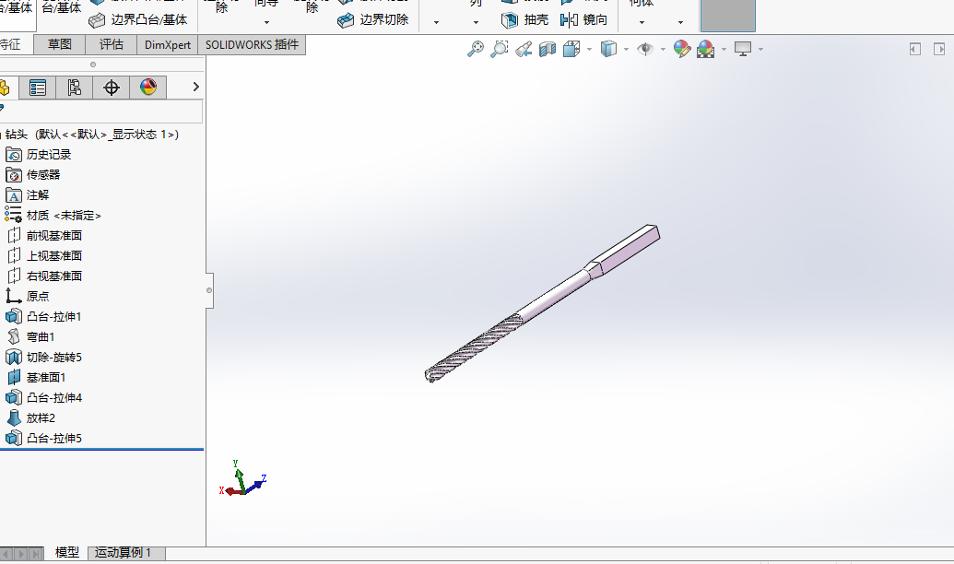954x564 pixels.
Task: Select the 前视基准面 plane
Action: click(x=44, y=235)
